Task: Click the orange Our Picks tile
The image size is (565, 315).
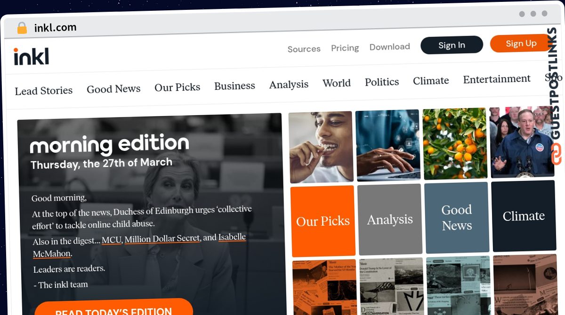Action: [x=323, y=221]
